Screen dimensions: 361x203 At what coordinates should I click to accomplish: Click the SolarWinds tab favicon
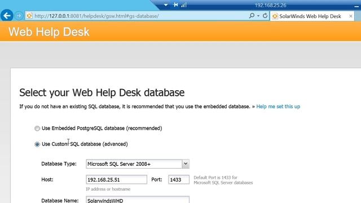(x=275, y=16)
